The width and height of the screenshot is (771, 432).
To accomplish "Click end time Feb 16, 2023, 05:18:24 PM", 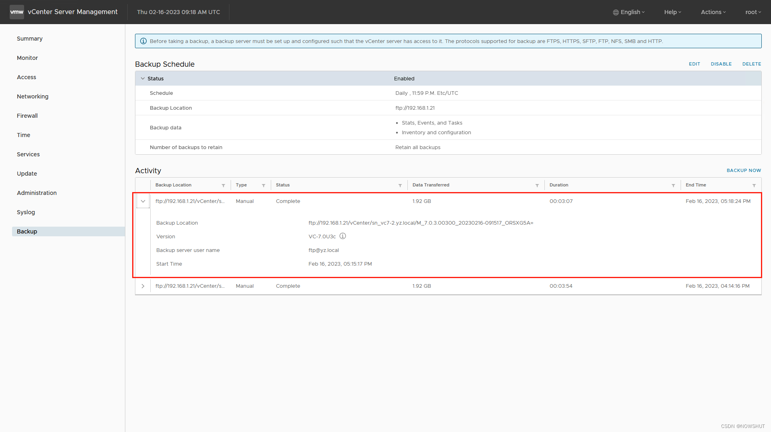I will tap(718, 201).
